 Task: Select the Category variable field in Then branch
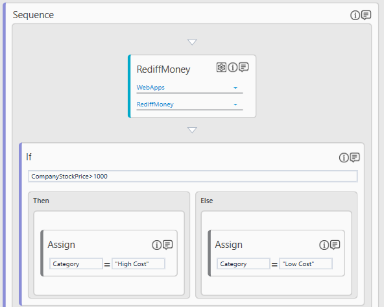click(x=76, y=264)
